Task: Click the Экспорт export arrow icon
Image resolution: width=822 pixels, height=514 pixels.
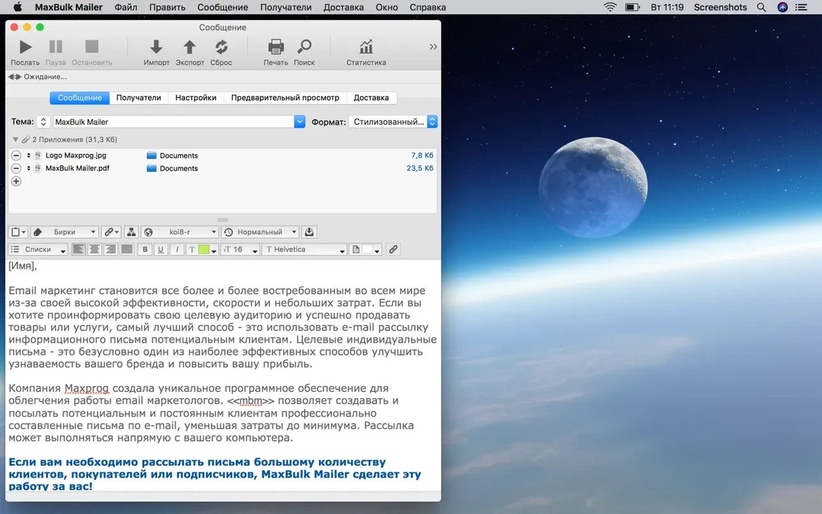Action: tap(190, 47)
